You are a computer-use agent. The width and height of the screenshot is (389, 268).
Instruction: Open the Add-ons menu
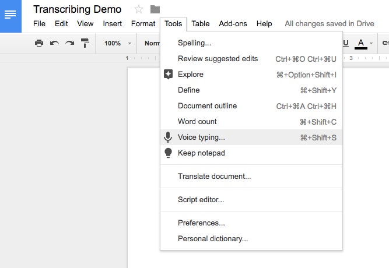(x=233, y=23)
